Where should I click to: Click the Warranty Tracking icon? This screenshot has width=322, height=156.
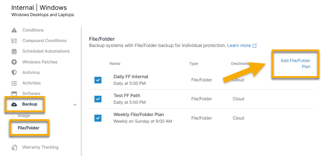coord(14,147)
